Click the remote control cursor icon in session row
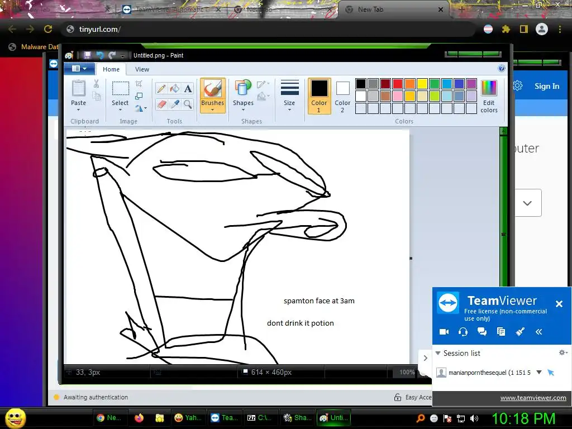The height and width of the screenshot is (429, 572). click(551, 373)
